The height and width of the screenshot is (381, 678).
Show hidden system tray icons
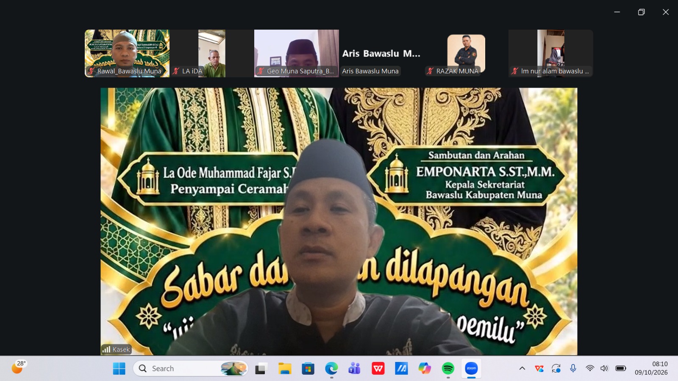[522, 369]
